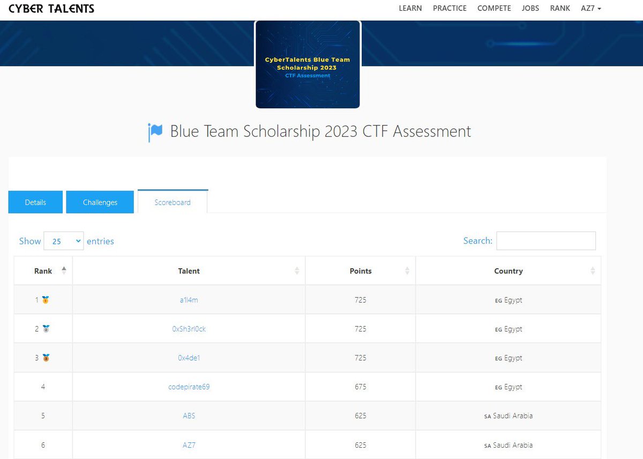Sort the table by the Talent column arrows
Screen dimensions: 643x459
[297, 271]
